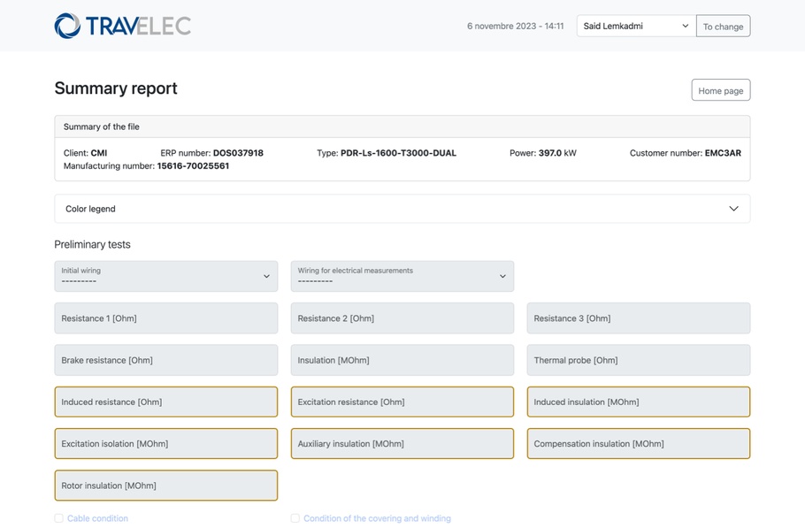
Task: Click the Insulation [MOhm] field
Action: coord(402,360)
